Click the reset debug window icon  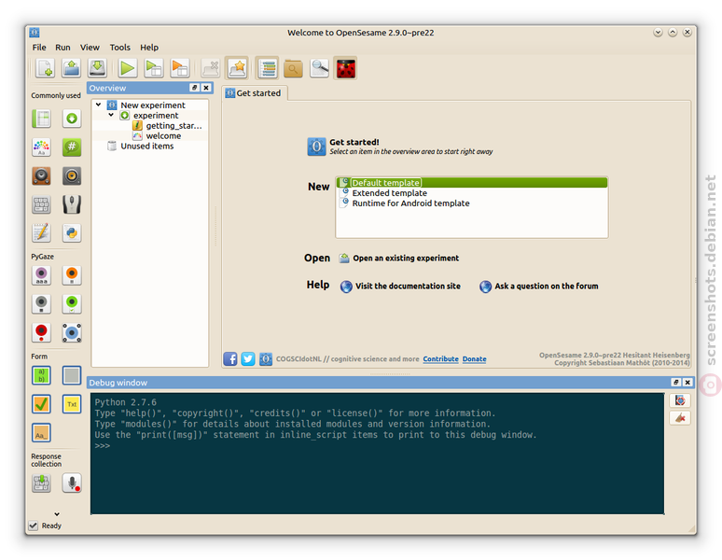680,400
